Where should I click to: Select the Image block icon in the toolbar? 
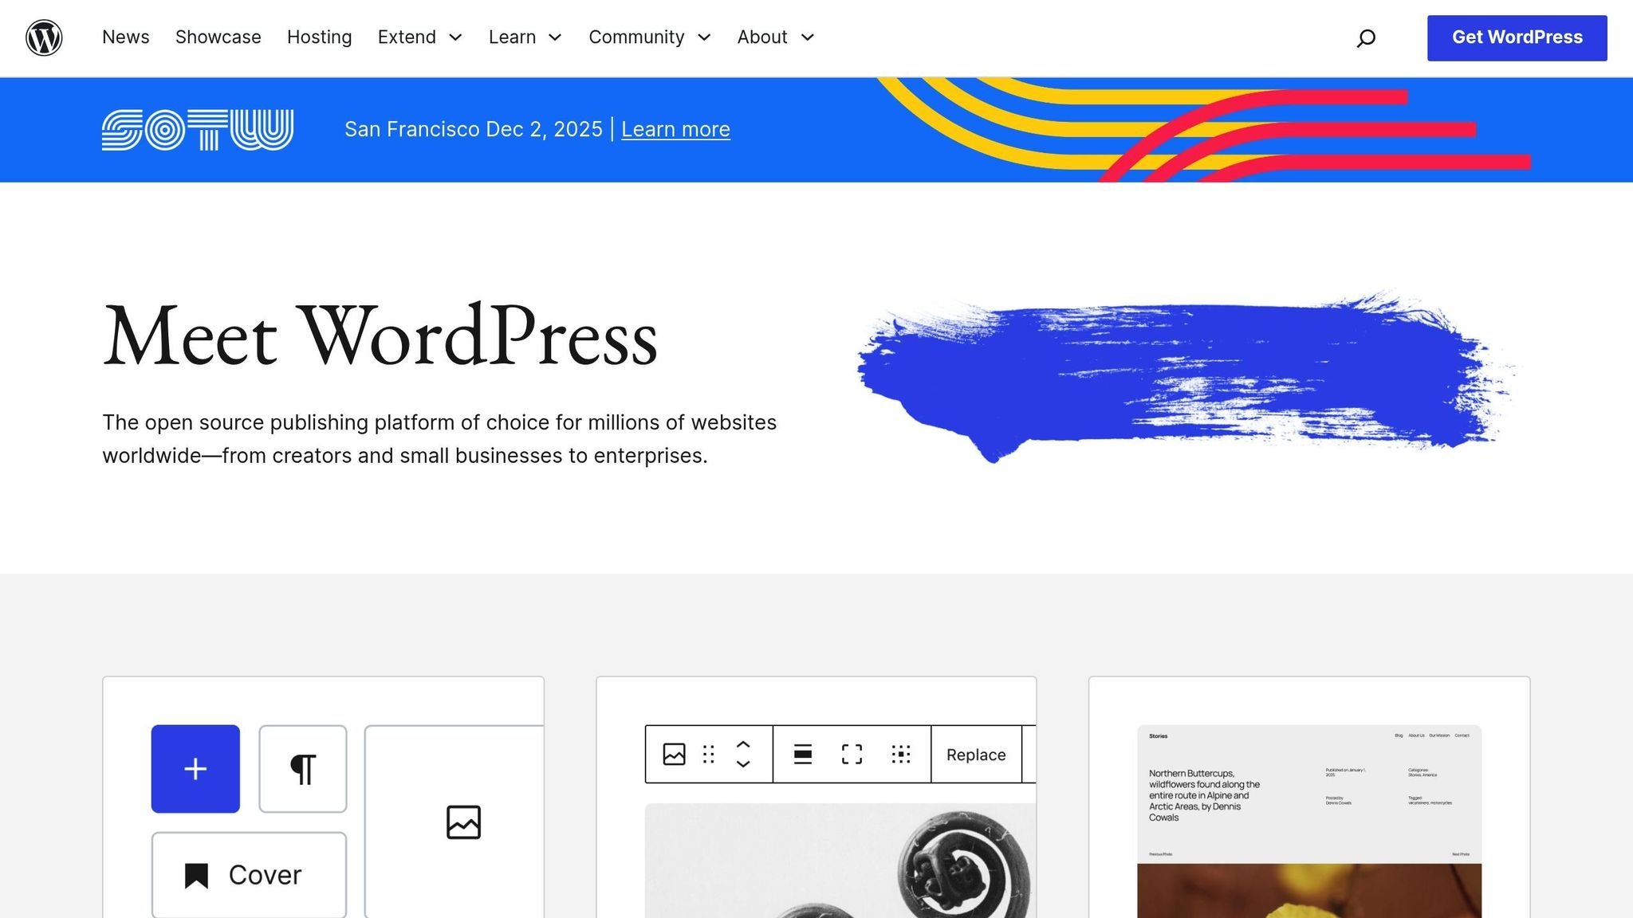point(672,754)
